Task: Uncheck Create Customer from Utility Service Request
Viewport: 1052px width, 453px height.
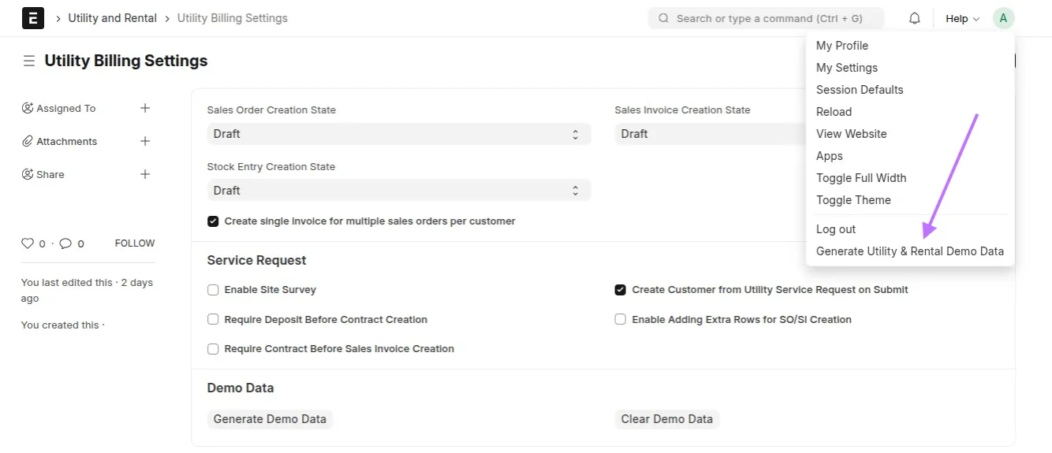Action: [x=621, y=290]
